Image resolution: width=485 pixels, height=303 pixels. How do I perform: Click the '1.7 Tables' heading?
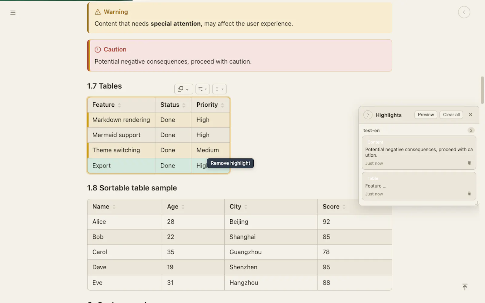104,86
